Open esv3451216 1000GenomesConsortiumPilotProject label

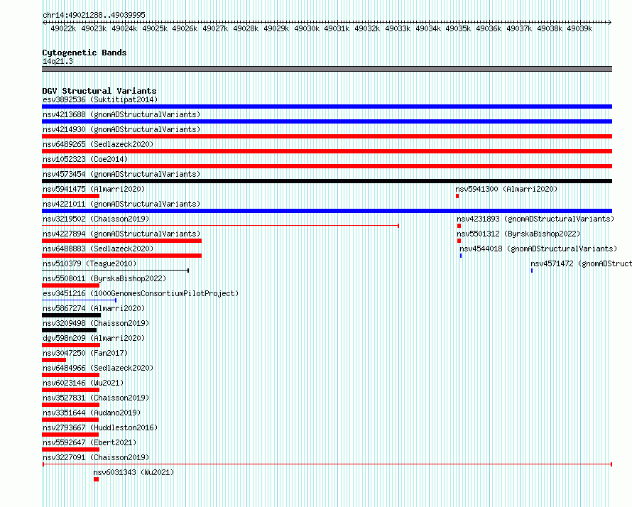click(141, 293)
